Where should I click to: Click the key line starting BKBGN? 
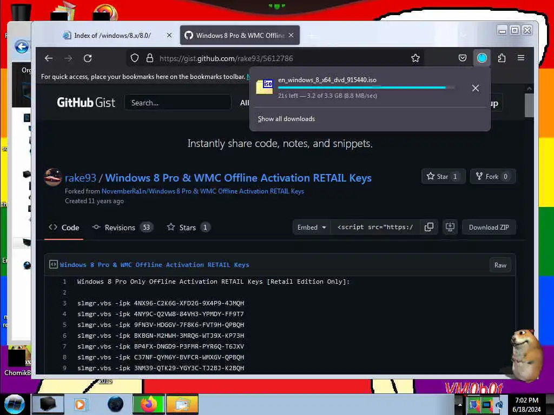pos(161,336)
